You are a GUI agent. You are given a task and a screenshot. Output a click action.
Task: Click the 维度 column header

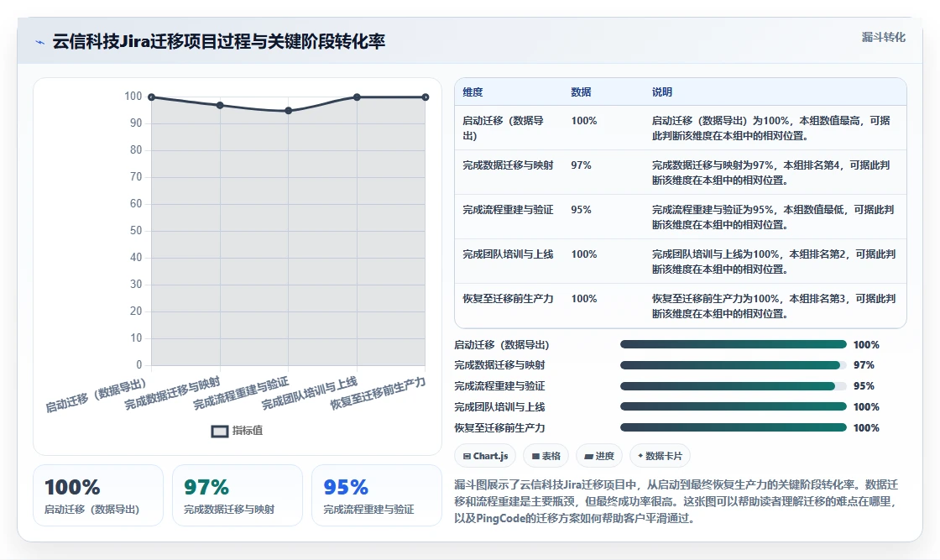473,92
